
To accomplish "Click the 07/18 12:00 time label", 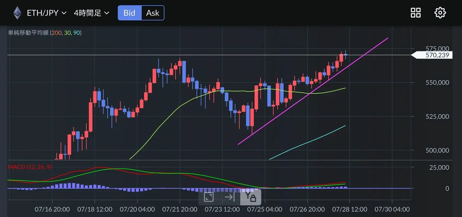I will click(x=95, y=210).
